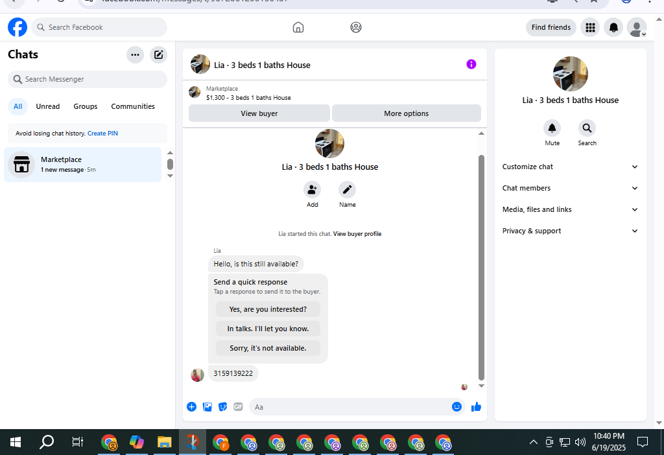Open the Groups circle icon in top navigation
The width and height of the screenshot is (664, 455).
click(356, 27)
